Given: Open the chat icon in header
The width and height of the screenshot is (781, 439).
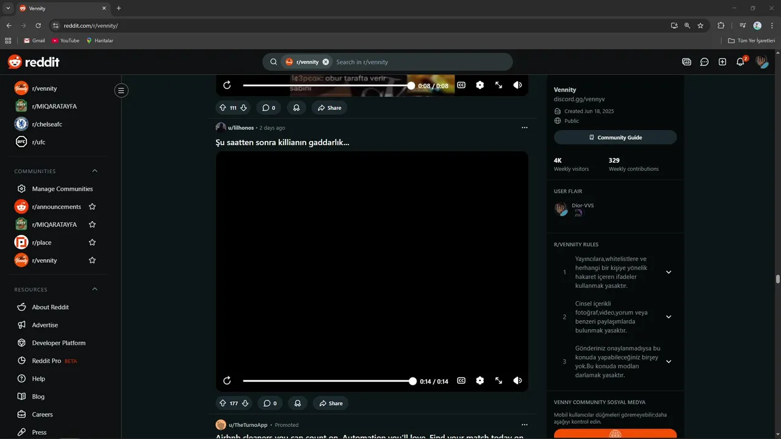Looking at the screenshot, I should click(704, 62).
